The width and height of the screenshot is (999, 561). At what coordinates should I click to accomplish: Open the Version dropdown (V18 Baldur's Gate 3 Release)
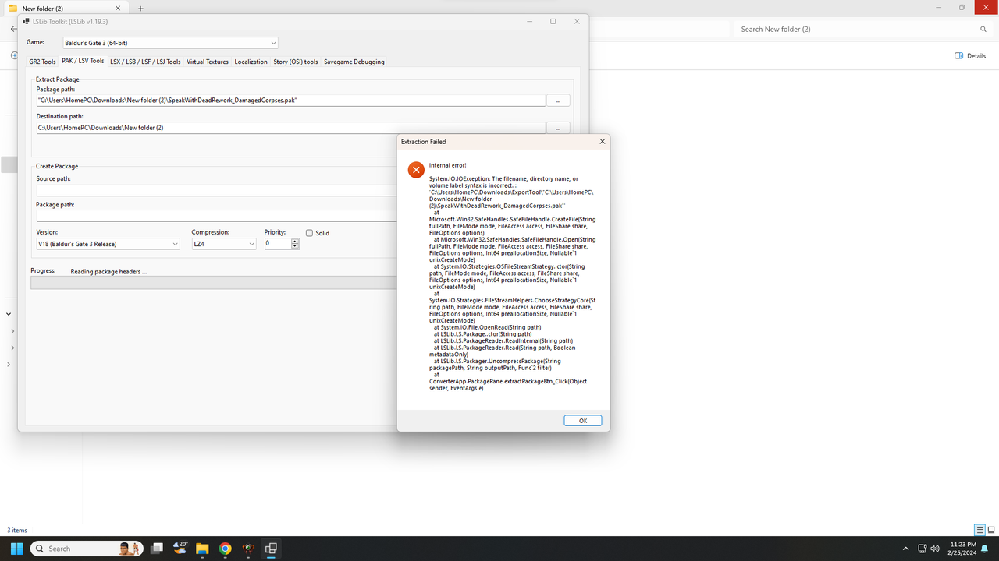[108, 244]
